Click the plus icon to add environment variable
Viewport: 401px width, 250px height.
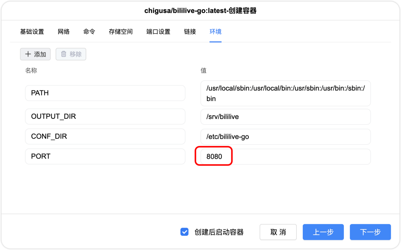click(28, 54)
